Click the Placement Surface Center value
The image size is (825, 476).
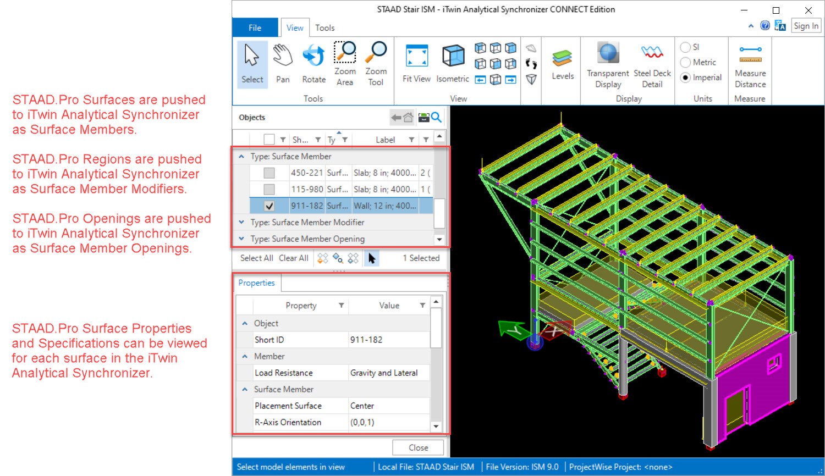point(389,406)
